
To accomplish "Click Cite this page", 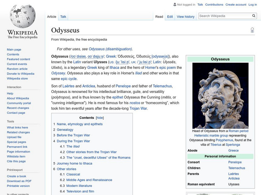I will tap(16, 161).
